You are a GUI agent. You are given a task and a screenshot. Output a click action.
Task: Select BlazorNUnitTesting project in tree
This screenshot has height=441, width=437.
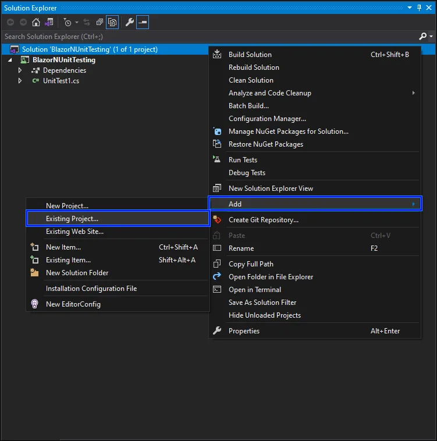pyautogui.click(x=64, y=60)
